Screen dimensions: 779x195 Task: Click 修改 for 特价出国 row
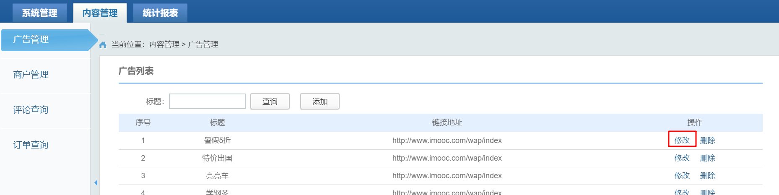point(682,158)
